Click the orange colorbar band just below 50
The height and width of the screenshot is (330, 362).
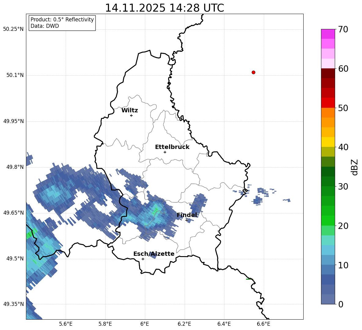(328, 113)
